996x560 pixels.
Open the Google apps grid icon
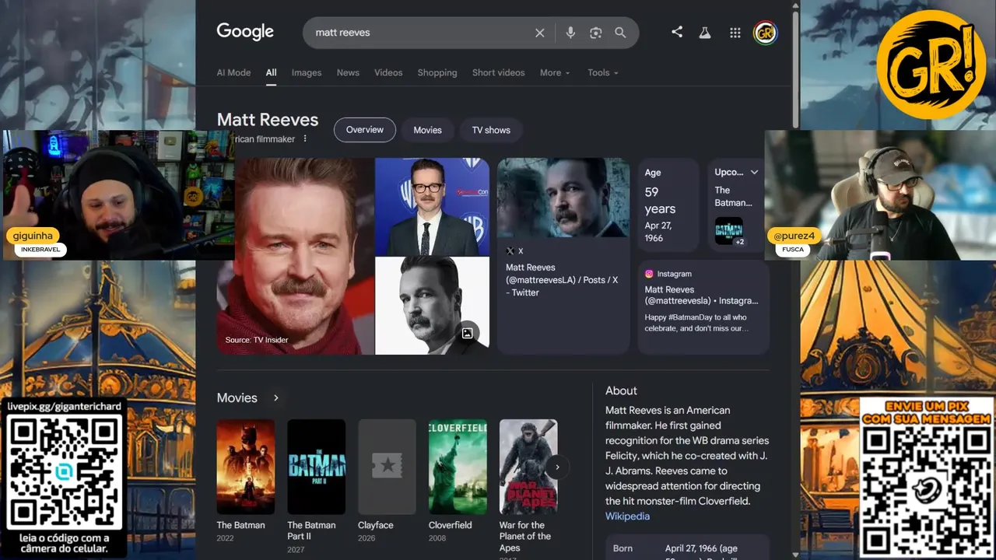click(x=735, y=33)
